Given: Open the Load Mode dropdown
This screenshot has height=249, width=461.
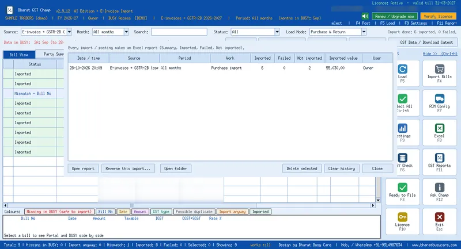Looking at the screenshot, I should point(364,32).
